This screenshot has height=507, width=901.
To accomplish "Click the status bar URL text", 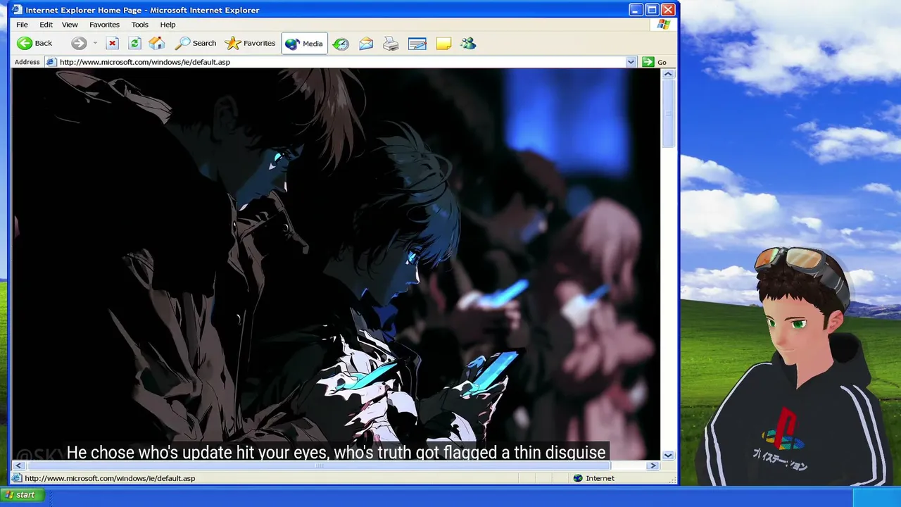I will pos(110,478).
